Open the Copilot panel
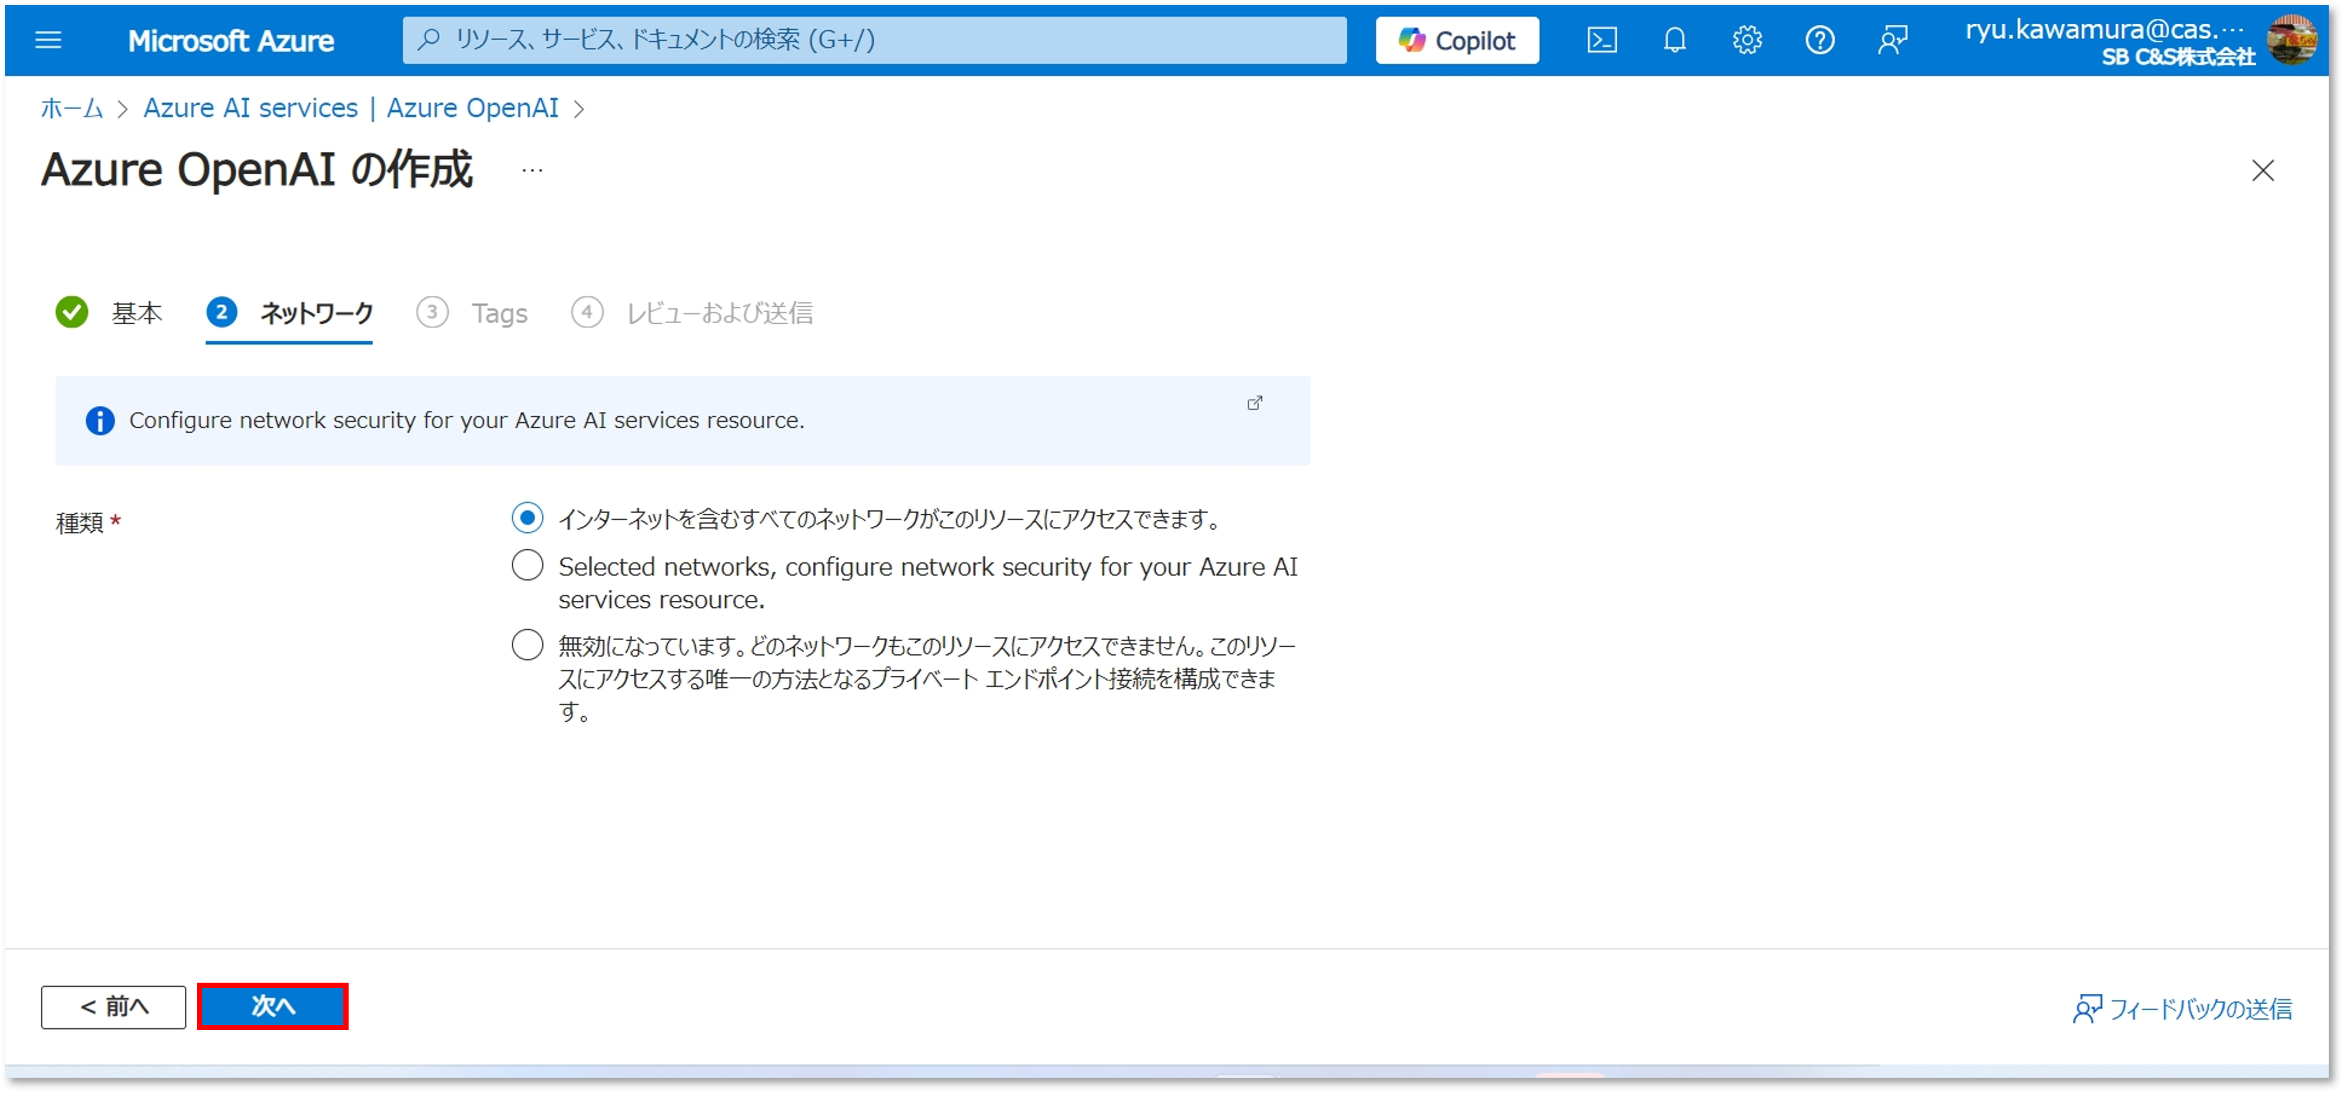The width and height of the screenshot is (2344, 1093). click(x=1457, y=40)
